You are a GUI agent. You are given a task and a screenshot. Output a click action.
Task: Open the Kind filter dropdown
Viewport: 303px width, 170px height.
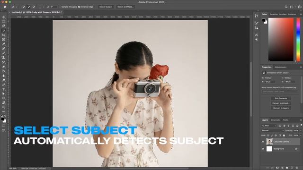tap(269, 126)
